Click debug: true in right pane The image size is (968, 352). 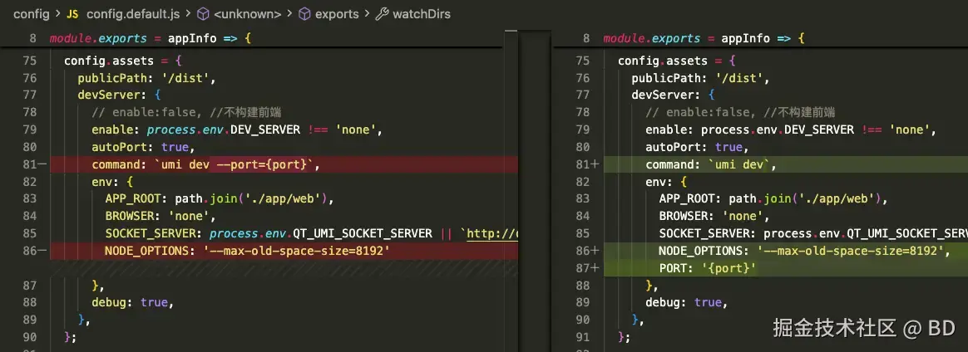[x=686, y=303]
